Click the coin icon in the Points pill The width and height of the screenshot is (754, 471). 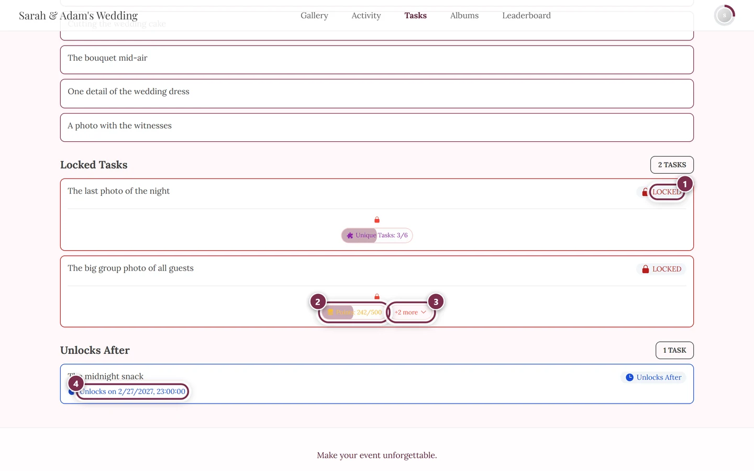click(330, 312)
